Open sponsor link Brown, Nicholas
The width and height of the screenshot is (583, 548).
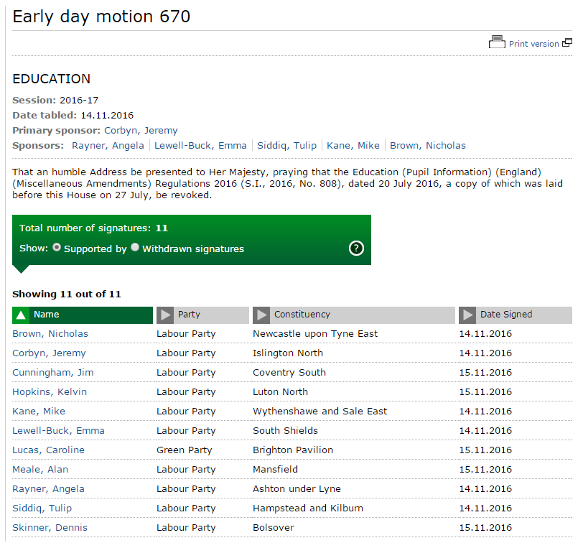pyautogui.click(x=428, y=146)
